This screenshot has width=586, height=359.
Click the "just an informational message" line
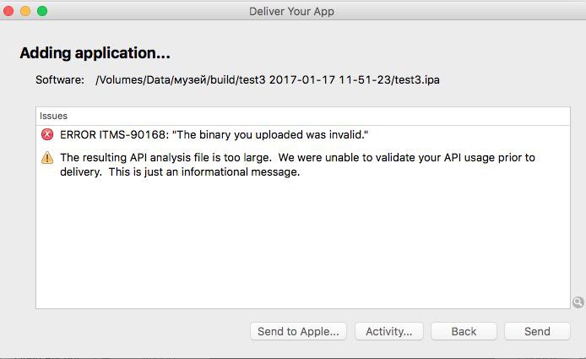(180, 172)
